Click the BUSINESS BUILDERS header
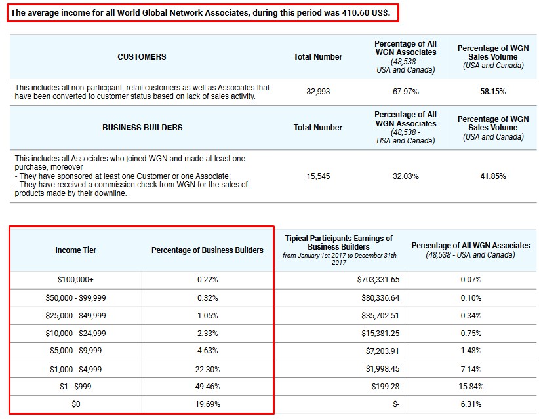This screenshot has height=420, width=539. 142,127
